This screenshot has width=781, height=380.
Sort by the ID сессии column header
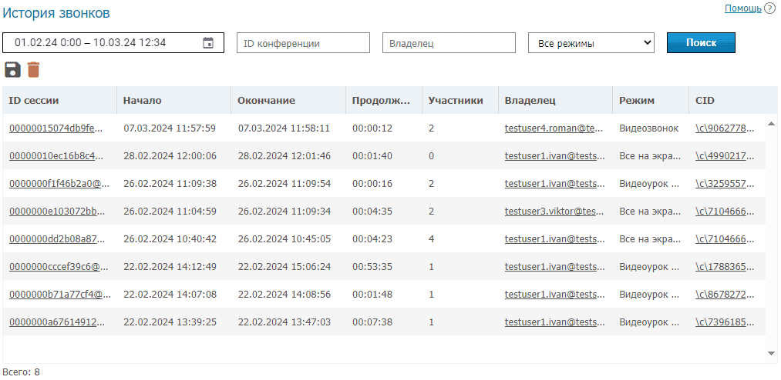59,100
